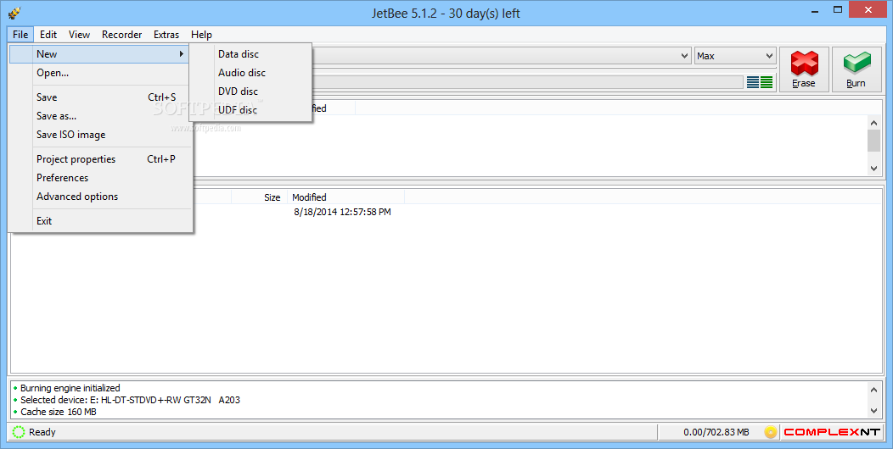Open the Extras menu
This screenshot has height=449, width=893.
click(x=166, y=35)
